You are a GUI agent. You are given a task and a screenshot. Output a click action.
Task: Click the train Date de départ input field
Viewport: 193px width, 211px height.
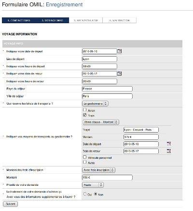(x=141, y=144)
